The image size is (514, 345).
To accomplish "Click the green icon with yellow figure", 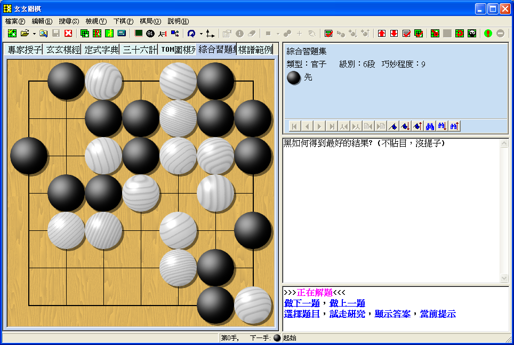I will [109, 34].
